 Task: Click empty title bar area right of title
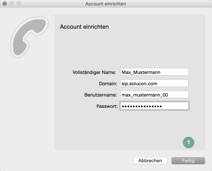click(x=170, y=4)
